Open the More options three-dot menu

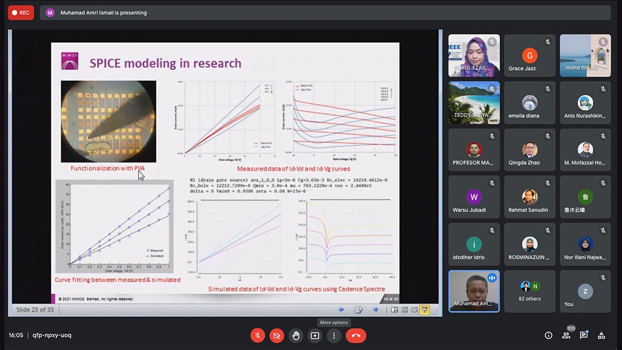(334, 335)
